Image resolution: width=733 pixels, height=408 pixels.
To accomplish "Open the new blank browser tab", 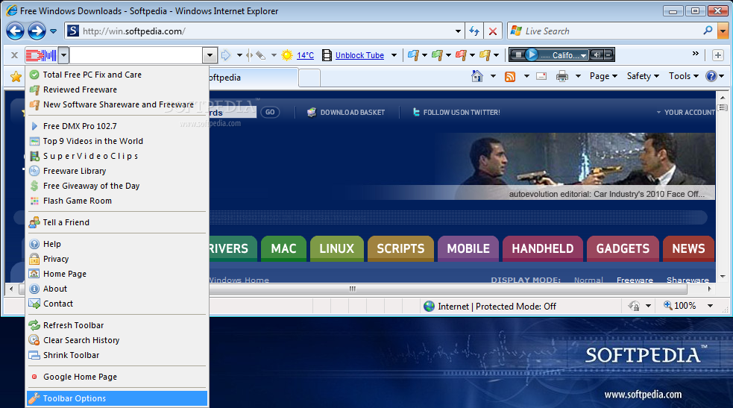I will pos(309,77).
